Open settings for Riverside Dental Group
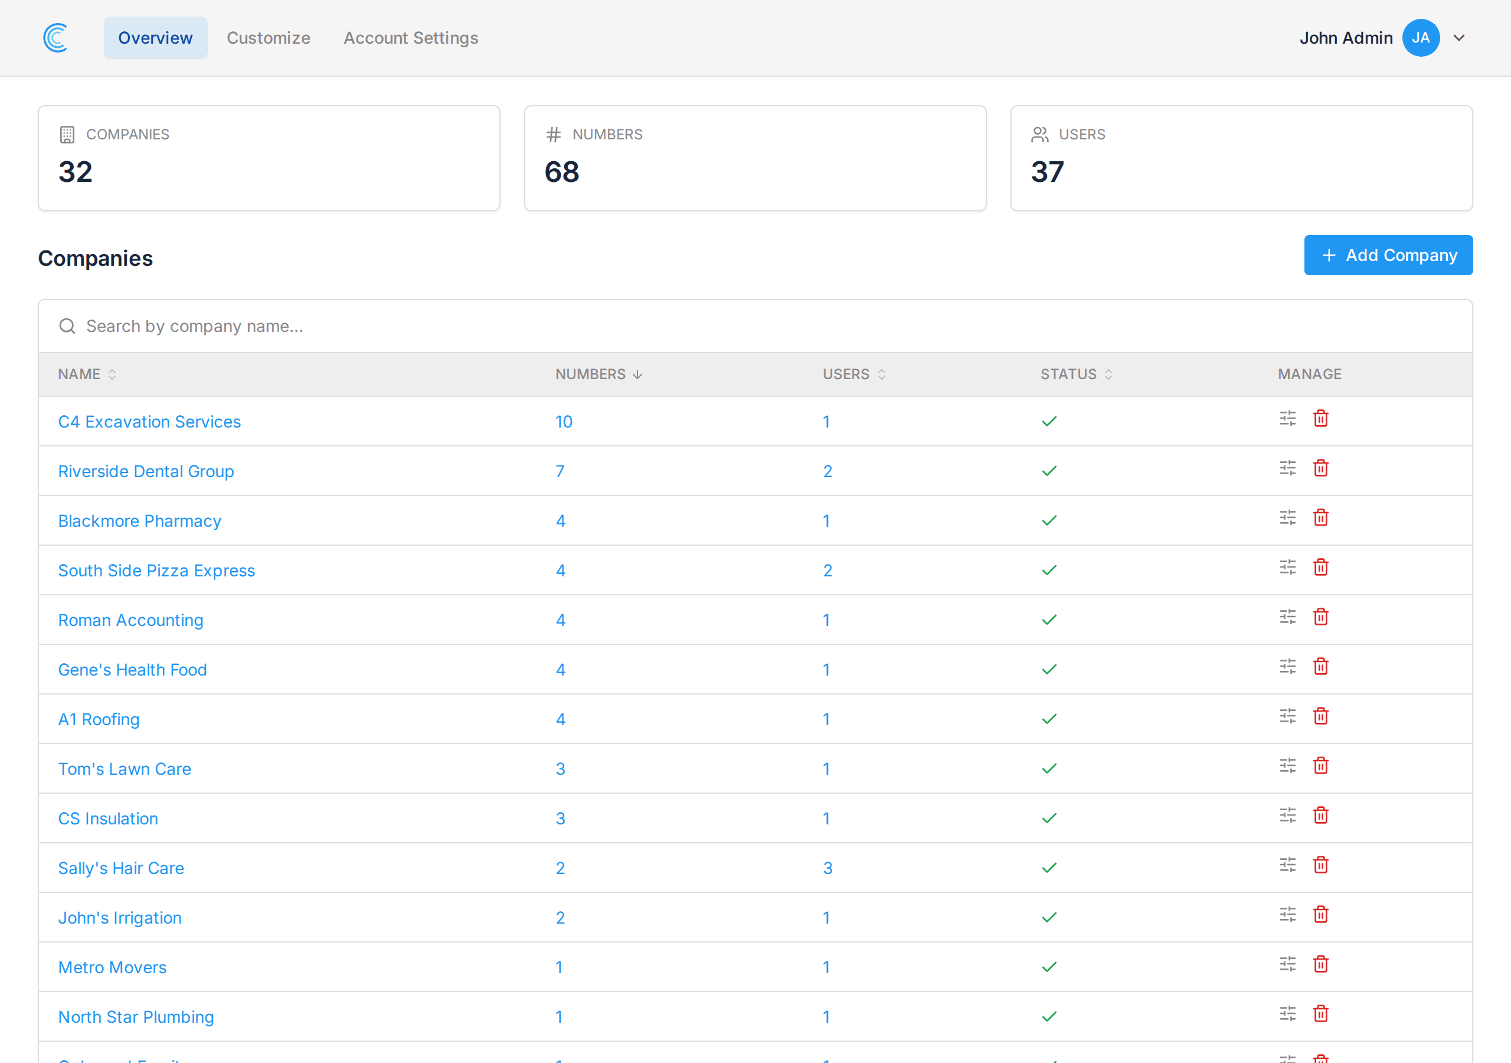 (x=1287, y=468)
